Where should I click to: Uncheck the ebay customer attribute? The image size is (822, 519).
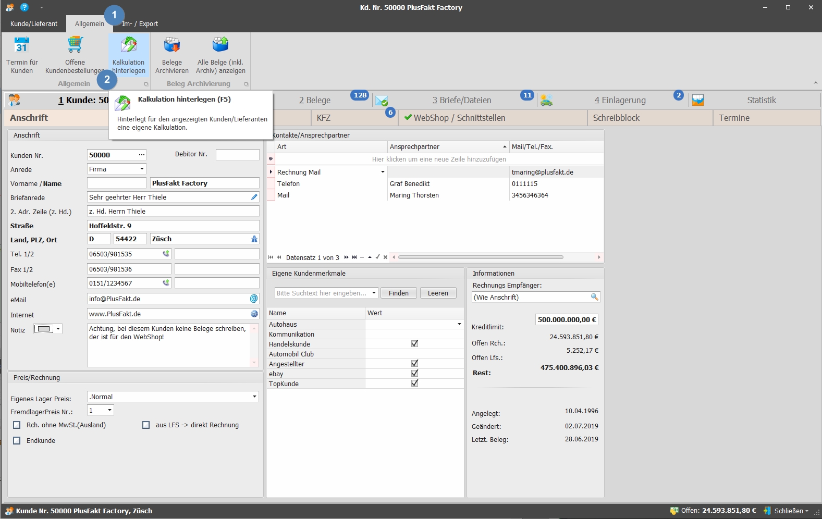tap(414, 373)
